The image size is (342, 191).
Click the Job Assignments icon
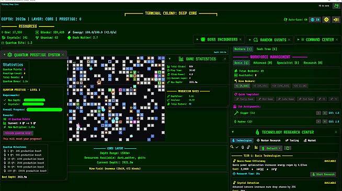click(x=235, y=106)
